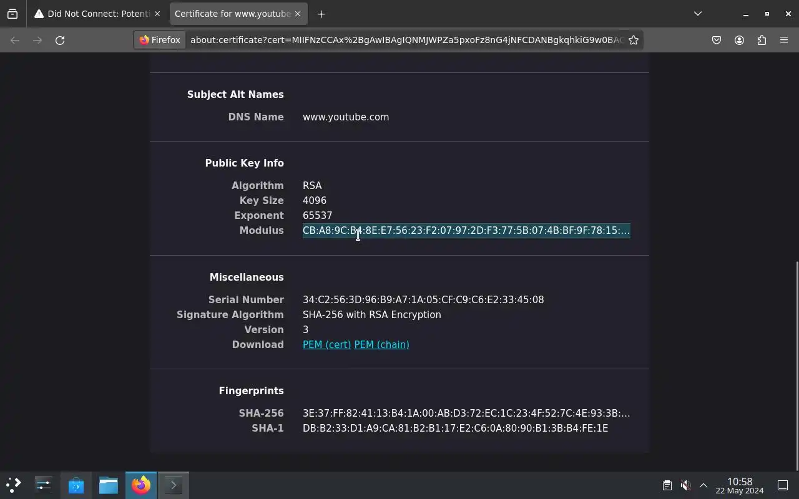Reload the current page

click(x=60, y=40)
